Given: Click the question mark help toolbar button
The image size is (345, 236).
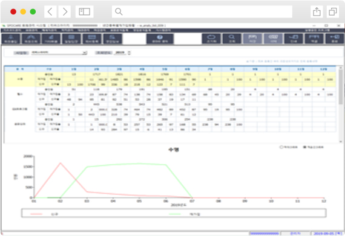Looking at the screenshot, I should click(x=160, y=39).
